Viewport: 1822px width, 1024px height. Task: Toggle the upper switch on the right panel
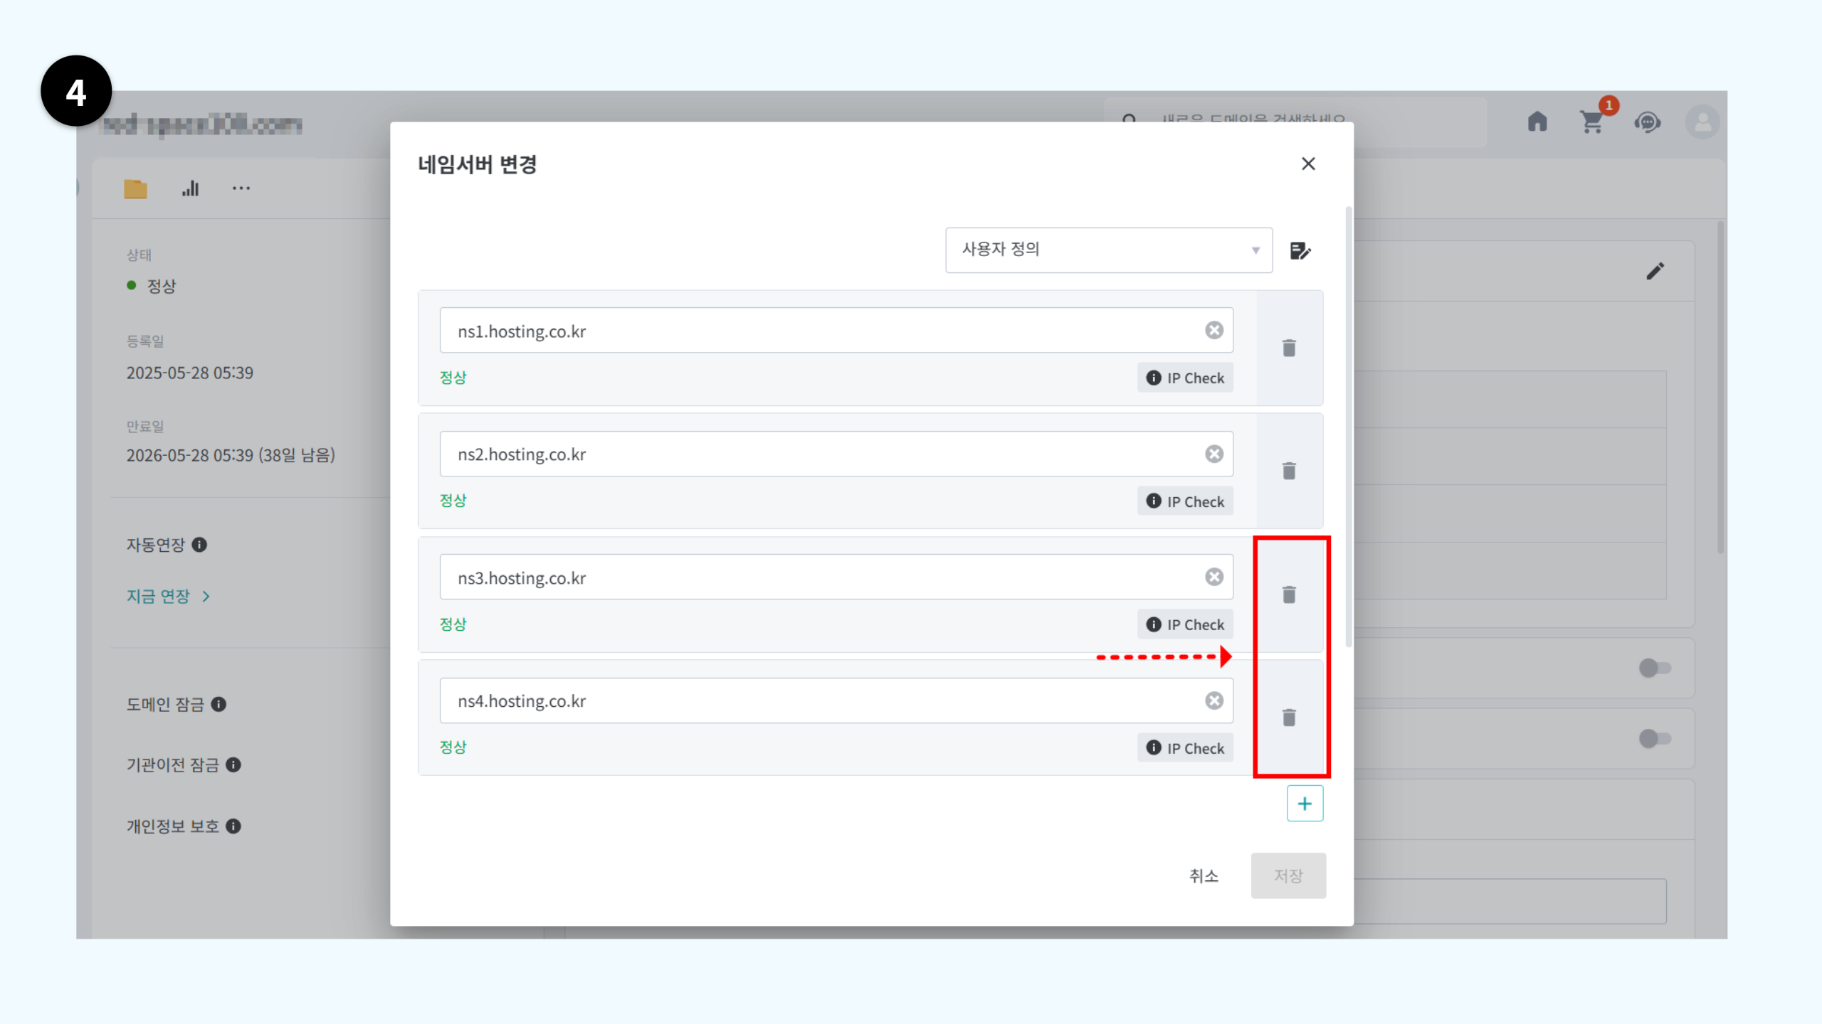point(1654,668)
